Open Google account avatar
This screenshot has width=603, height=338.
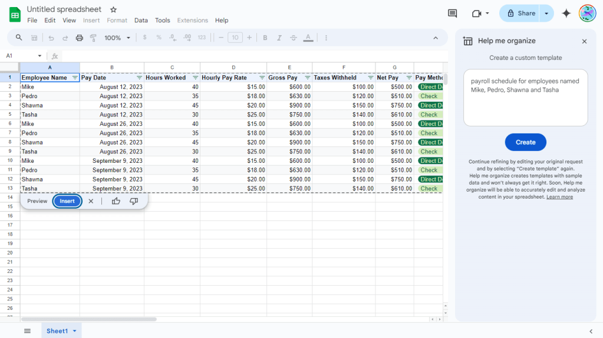pyautogui.click(x=587, y=14)
